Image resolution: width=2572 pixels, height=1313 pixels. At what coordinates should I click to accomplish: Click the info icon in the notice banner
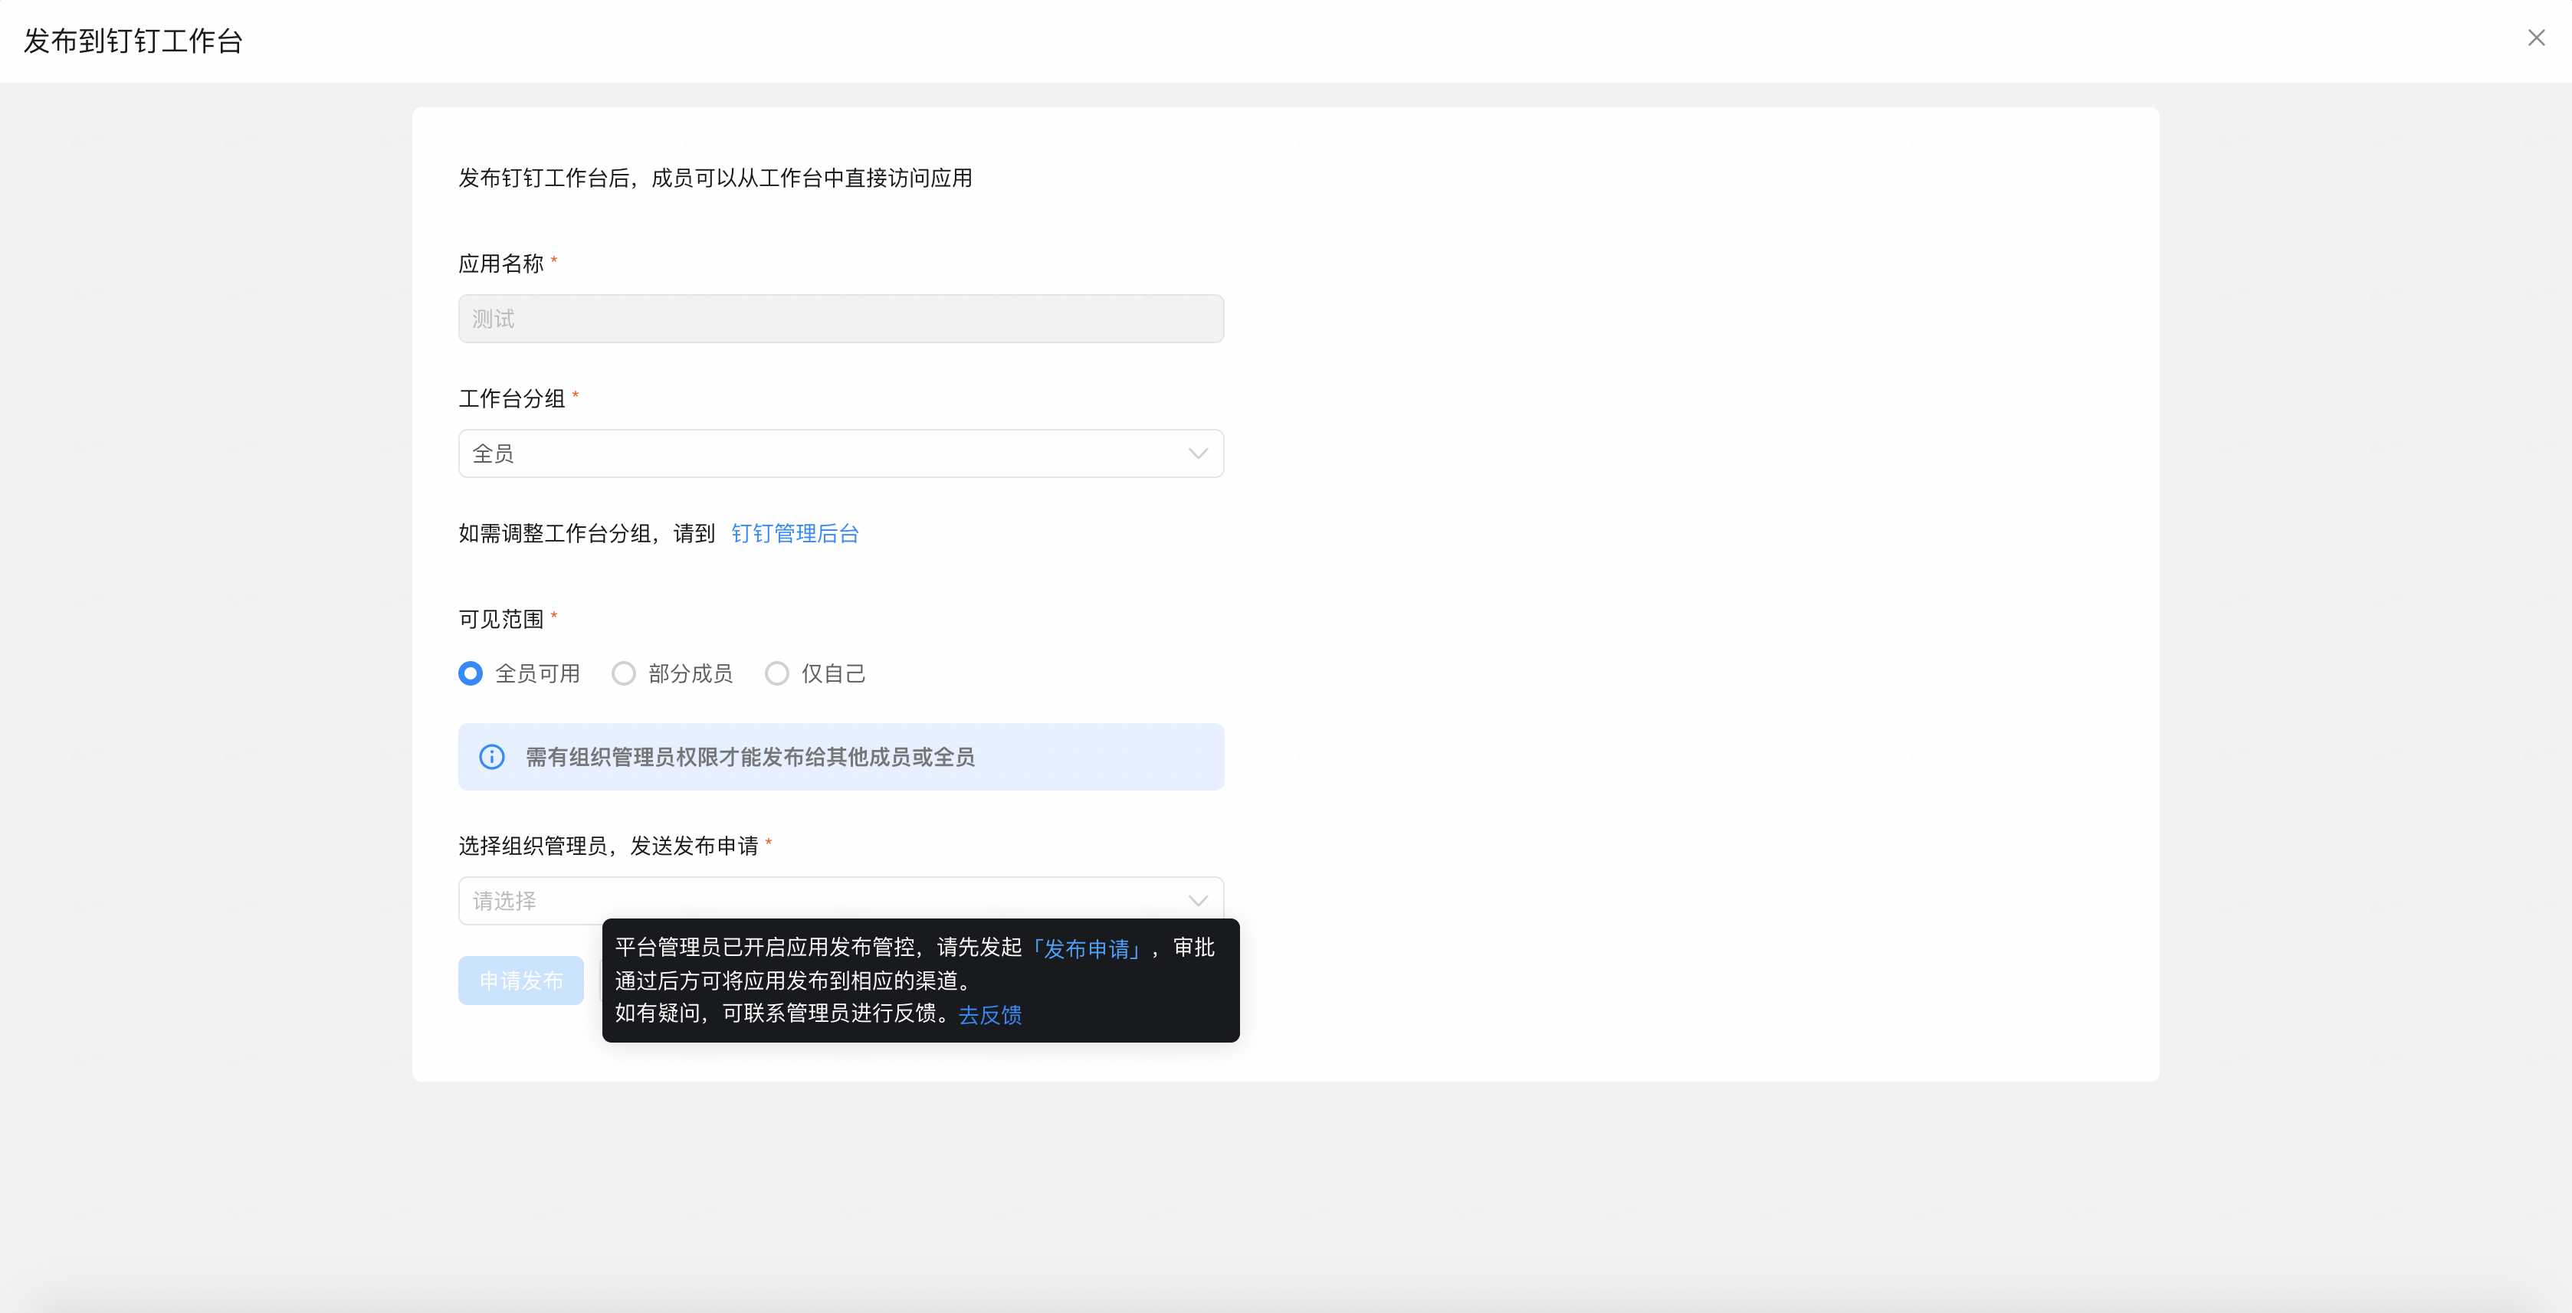[492, 758]
